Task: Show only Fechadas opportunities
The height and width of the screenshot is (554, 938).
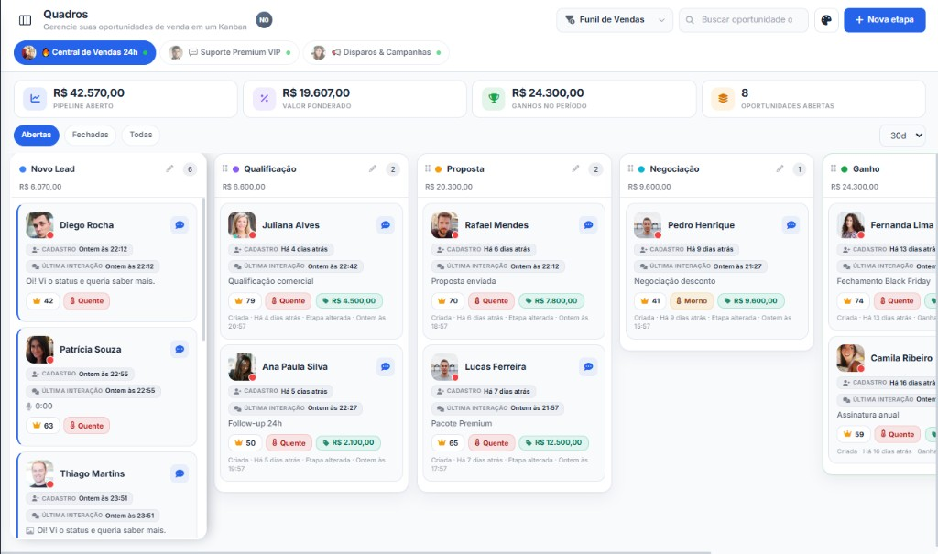Action: 91,136
